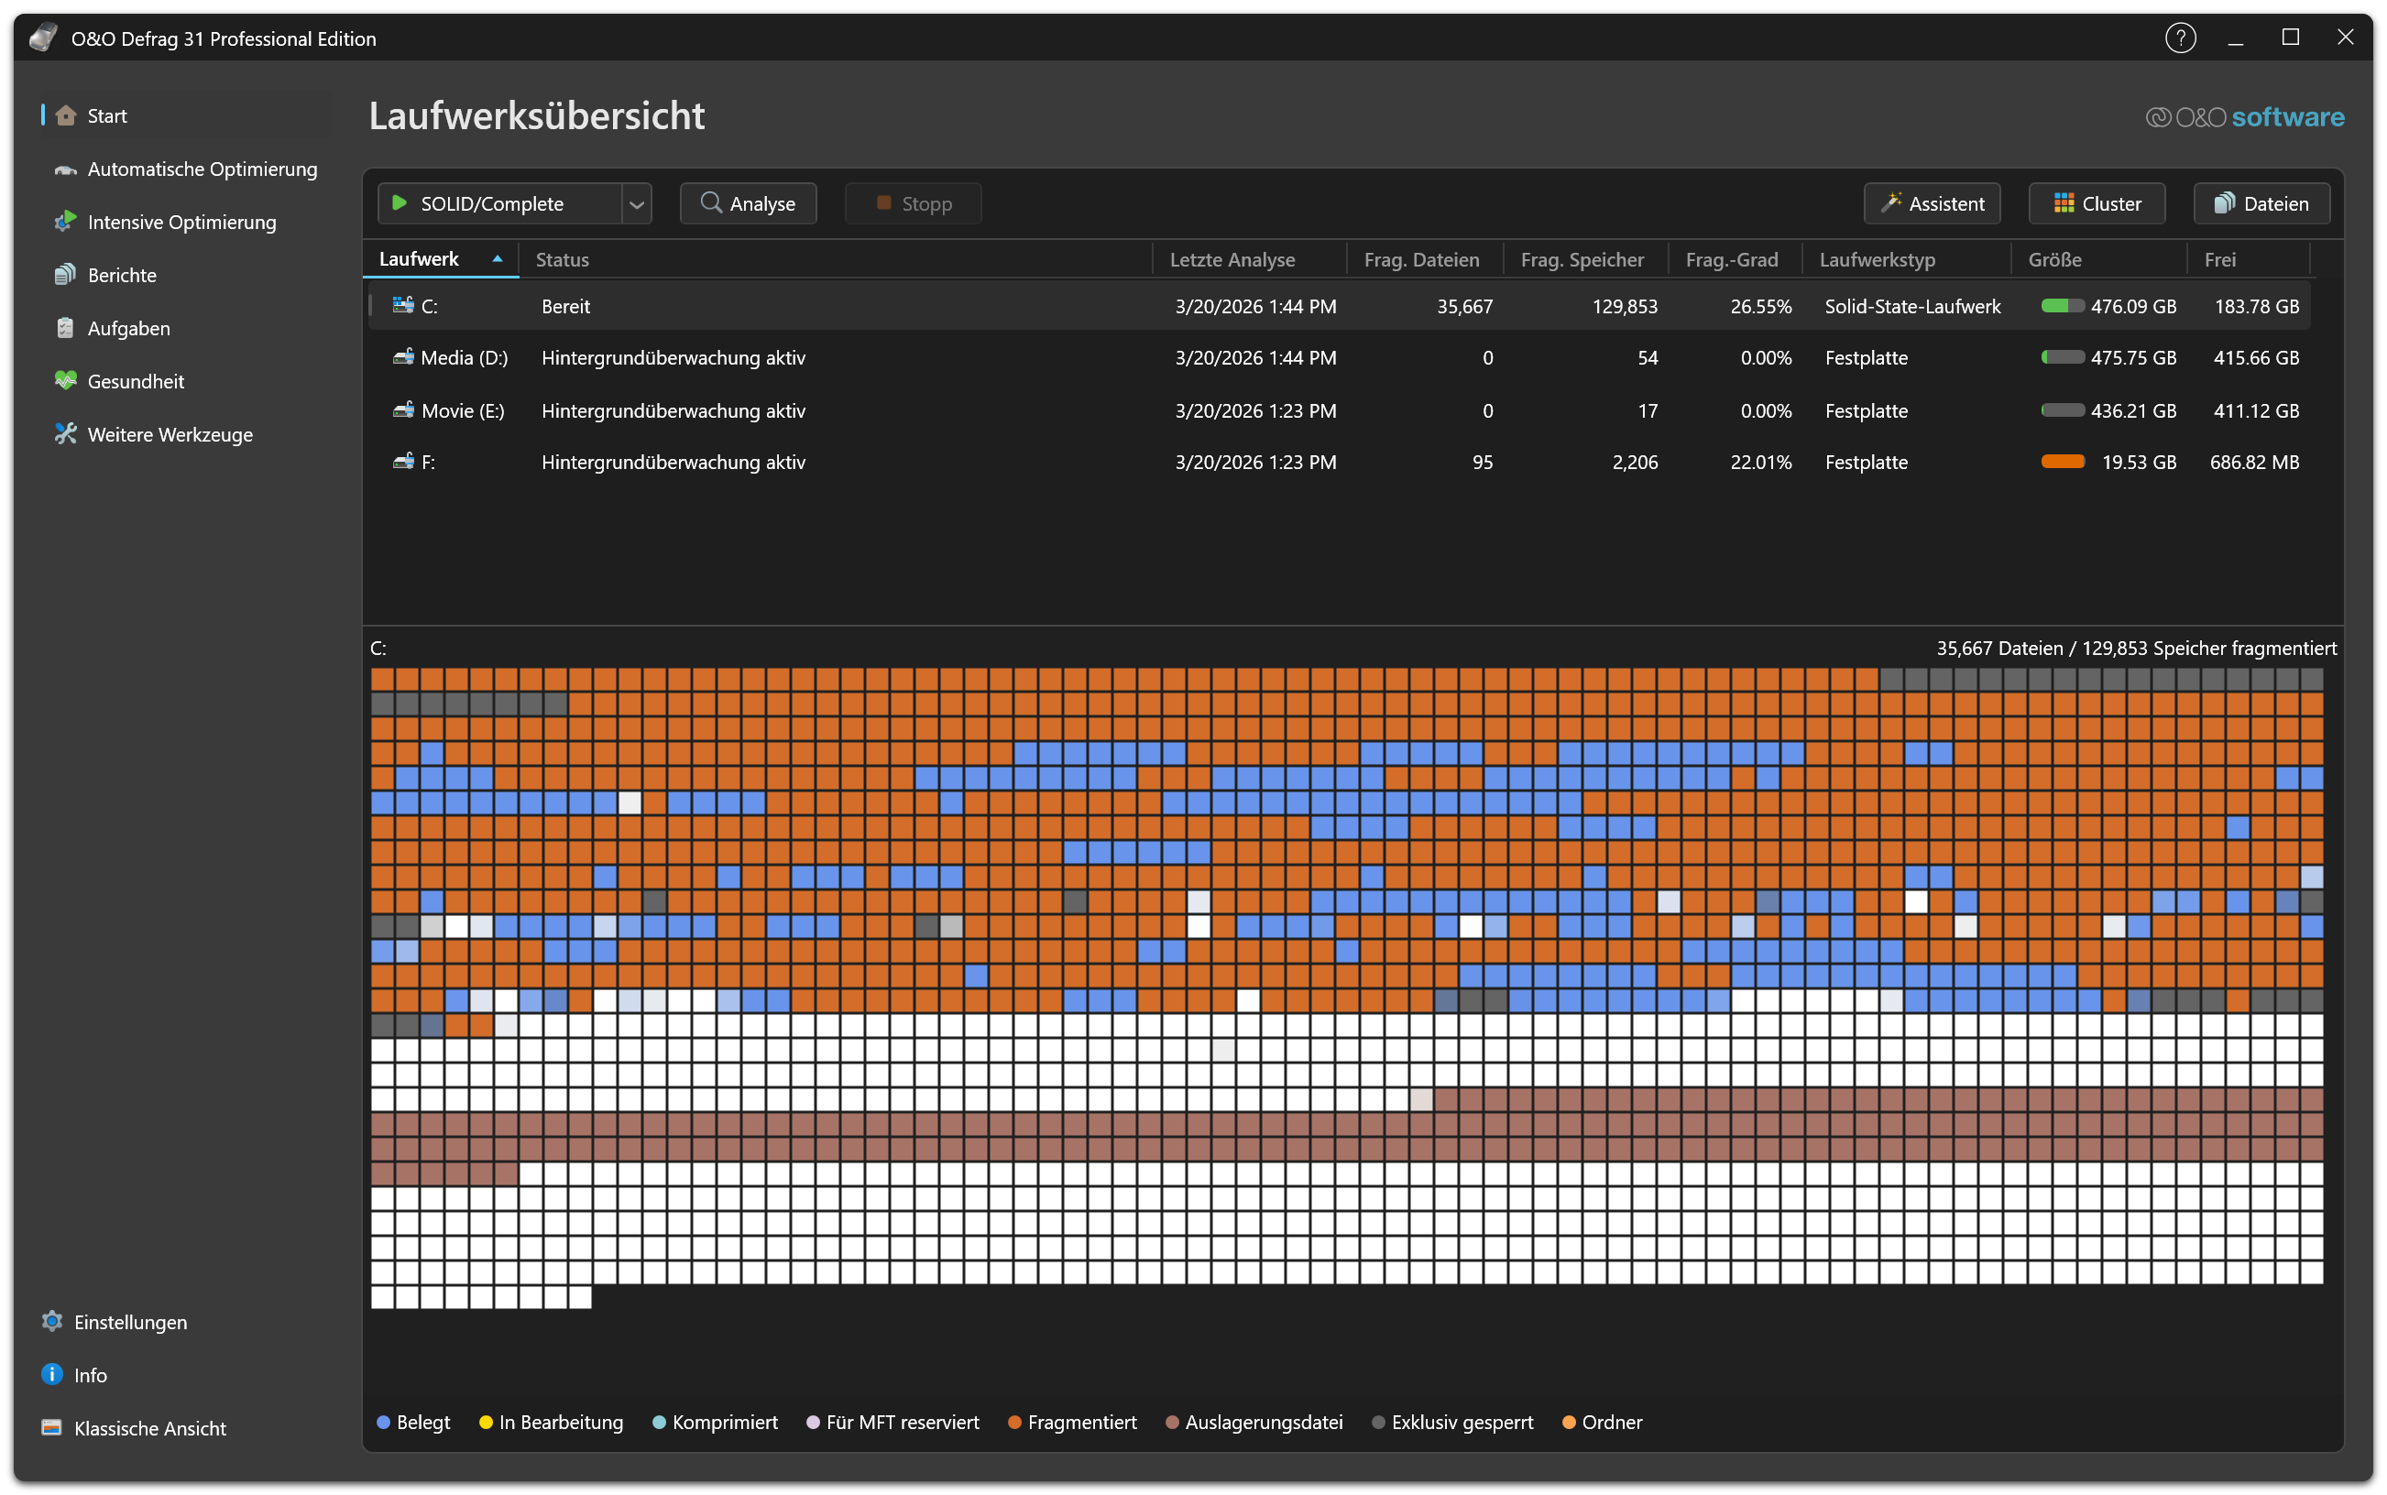Switch to Klassische Ansicht
The image size is (2387, 1495).
pos(148,1428)
